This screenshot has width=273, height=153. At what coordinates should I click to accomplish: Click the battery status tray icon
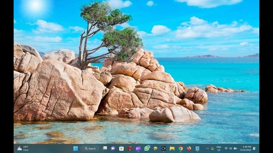pyautogui.click(x=235, y=148)
